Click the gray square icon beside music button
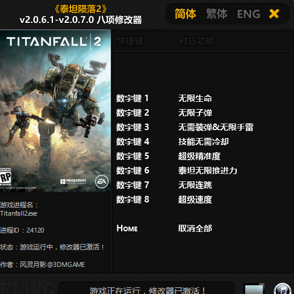294x294 pixels. [x=254, y=289]
